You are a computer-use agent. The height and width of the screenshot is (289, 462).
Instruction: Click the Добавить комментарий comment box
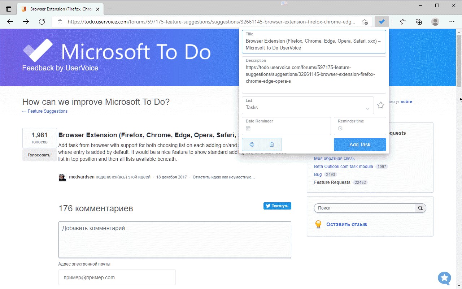point(175,240)
